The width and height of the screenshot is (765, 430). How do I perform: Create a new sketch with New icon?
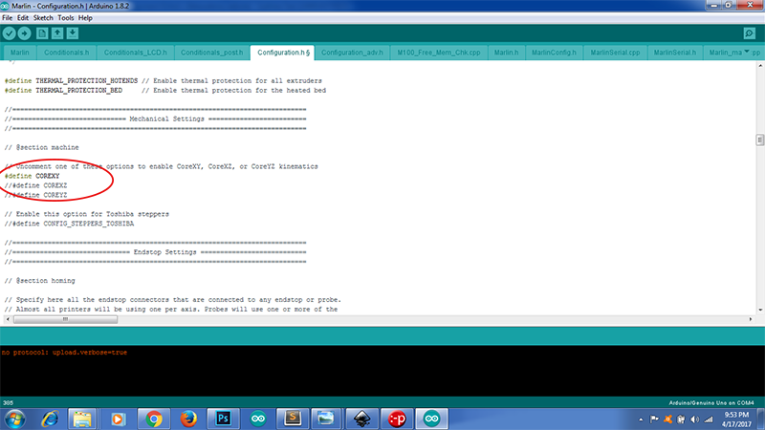42,33
